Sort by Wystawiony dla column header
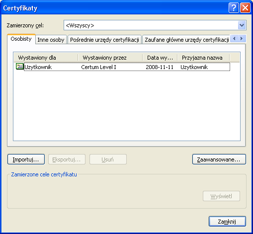This screenshot has height=234, width=253. [46, 58]
